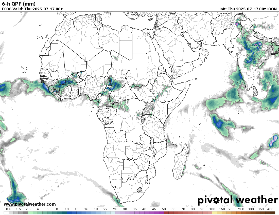279x215 pixels.
Task: Click the Lesotho enclave inside South Africa
Action: click(x=140, y=190)
